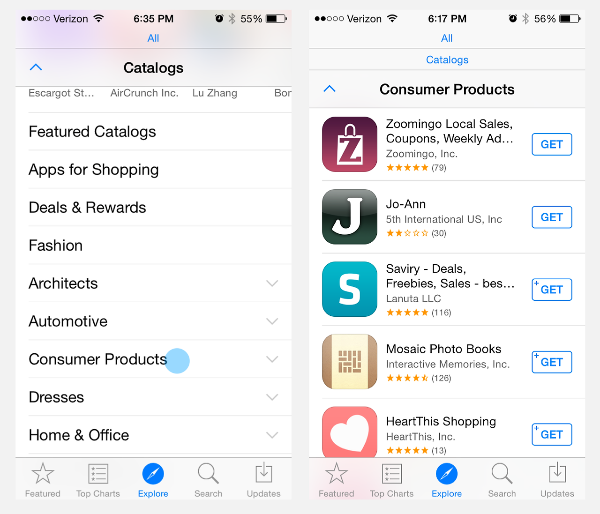The image size is (600, 514).
Task: Expand the Architects category
Action: coord(160,283)
